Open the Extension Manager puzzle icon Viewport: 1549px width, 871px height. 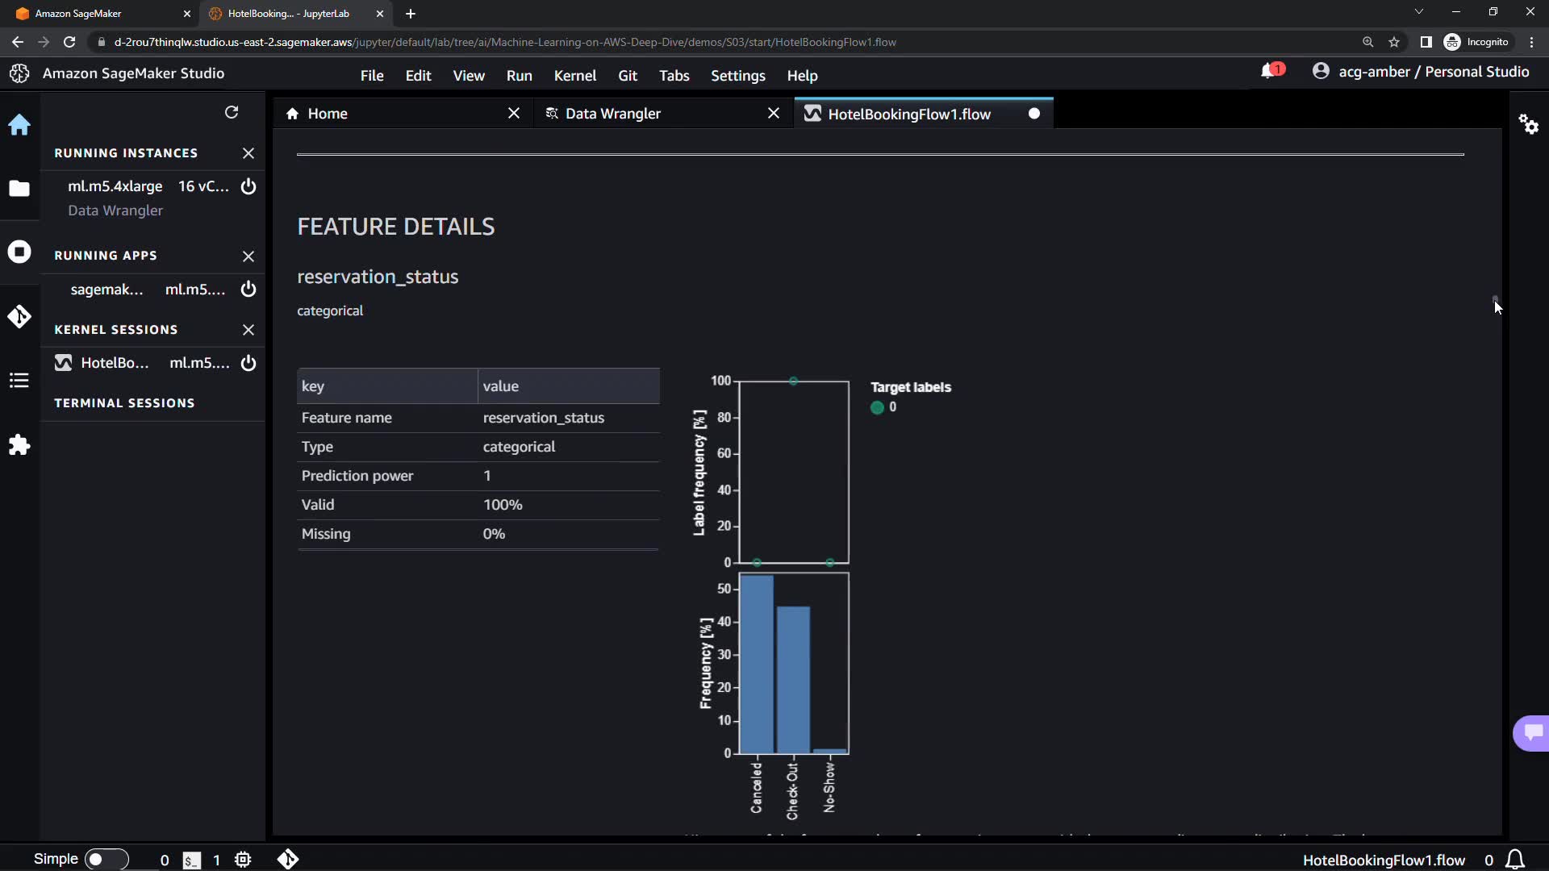[19, 445]
